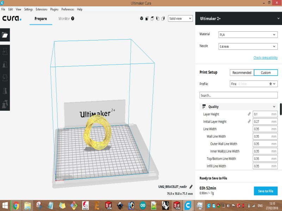Open the Material PLA dropdown
Screen dimensions: 282x211
click(x=248, y=34)
